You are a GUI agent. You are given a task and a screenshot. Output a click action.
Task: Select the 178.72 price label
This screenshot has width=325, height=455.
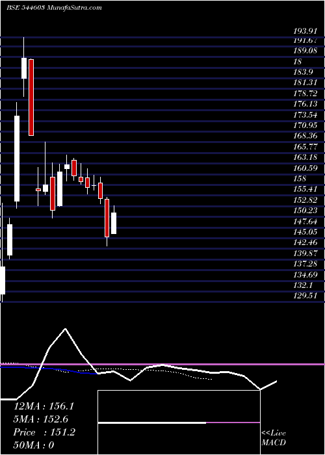tap(305, 94)
